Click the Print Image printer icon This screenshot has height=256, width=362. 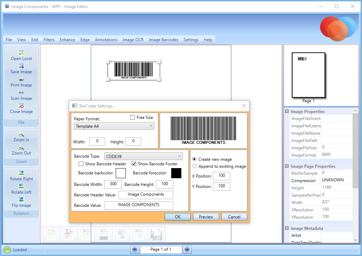coord(21,80)
